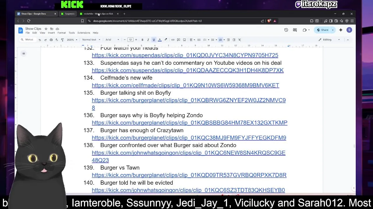Move document using the folder icon
Viewport: 373px width, 209px height.
pos(52,29)
